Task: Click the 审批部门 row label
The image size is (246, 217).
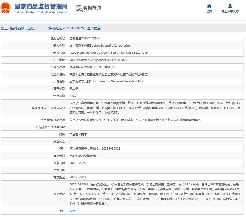Action: point(59,156)
